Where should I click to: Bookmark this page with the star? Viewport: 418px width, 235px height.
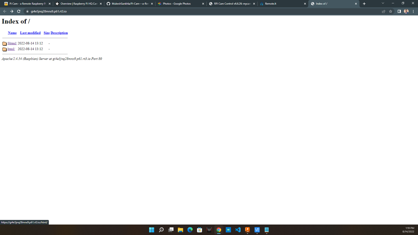click(391, 11)
